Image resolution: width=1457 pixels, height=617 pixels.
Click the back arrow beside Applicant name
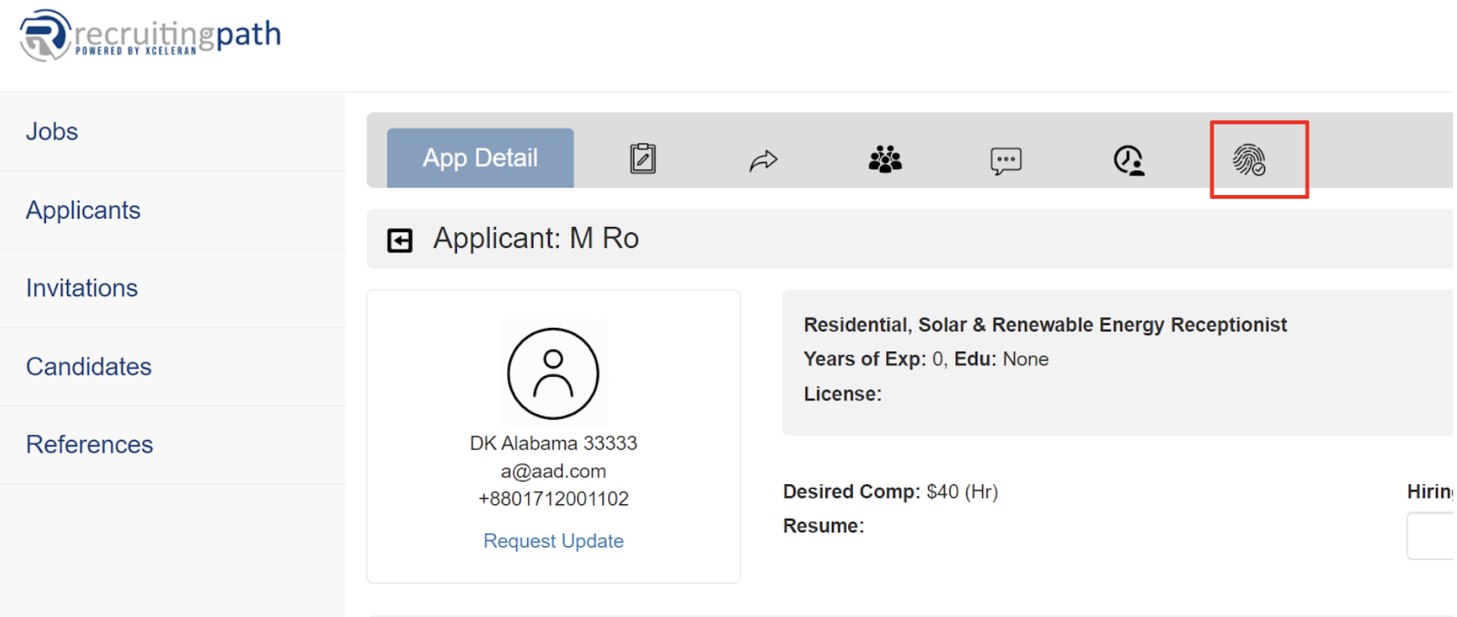pyautogui.click(x=400, y=240)
